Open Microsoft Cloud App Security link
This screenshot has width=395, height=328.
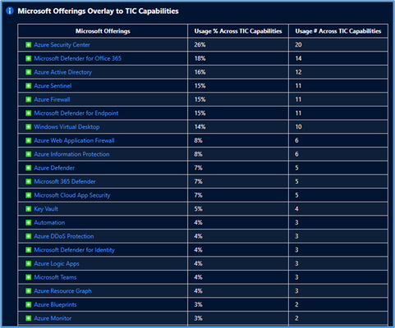click(x=72, y=195)
